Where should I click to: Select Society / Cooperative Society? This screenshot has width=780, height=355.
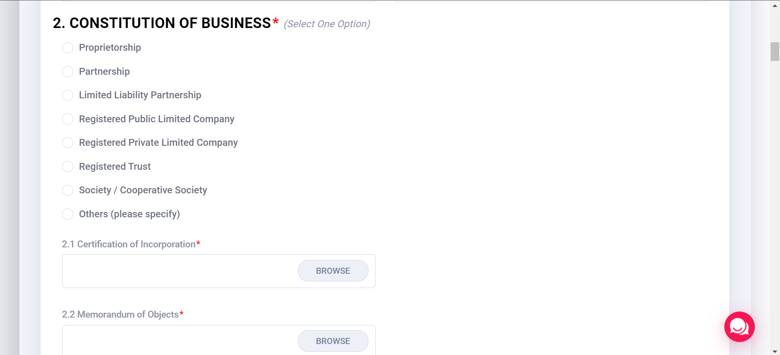pos(67,190)
